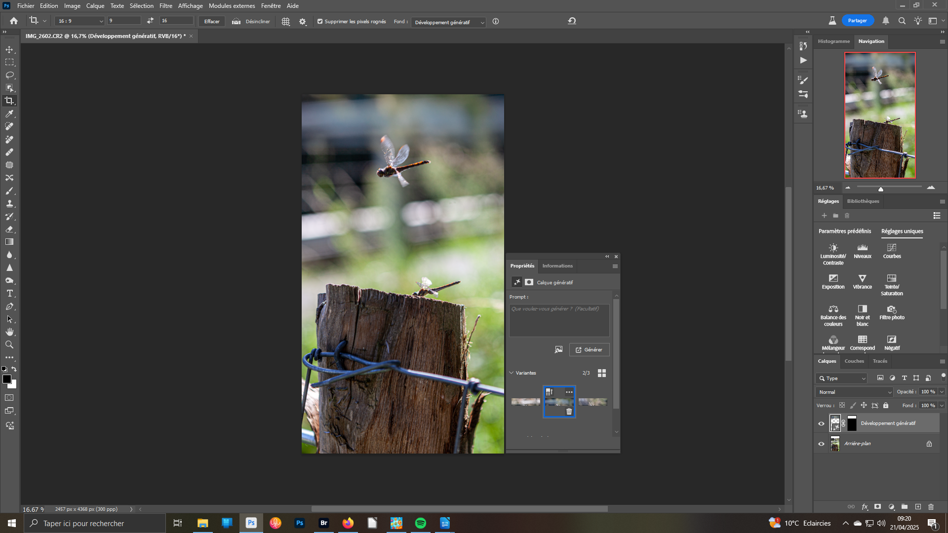Click the Spotify icon in taskbar
The width and height of the screenshot is (948, 533).
click(421, 523)
